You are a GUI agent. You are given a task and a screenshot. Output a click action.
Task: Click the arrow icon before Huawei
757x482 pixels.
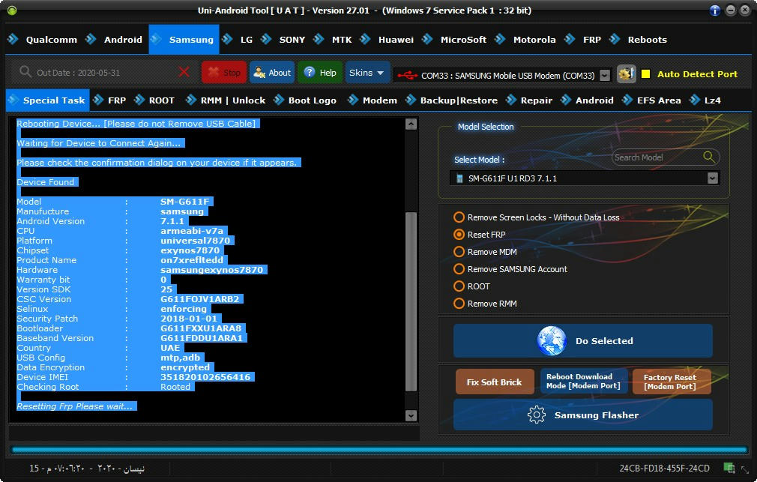(366, 39)
